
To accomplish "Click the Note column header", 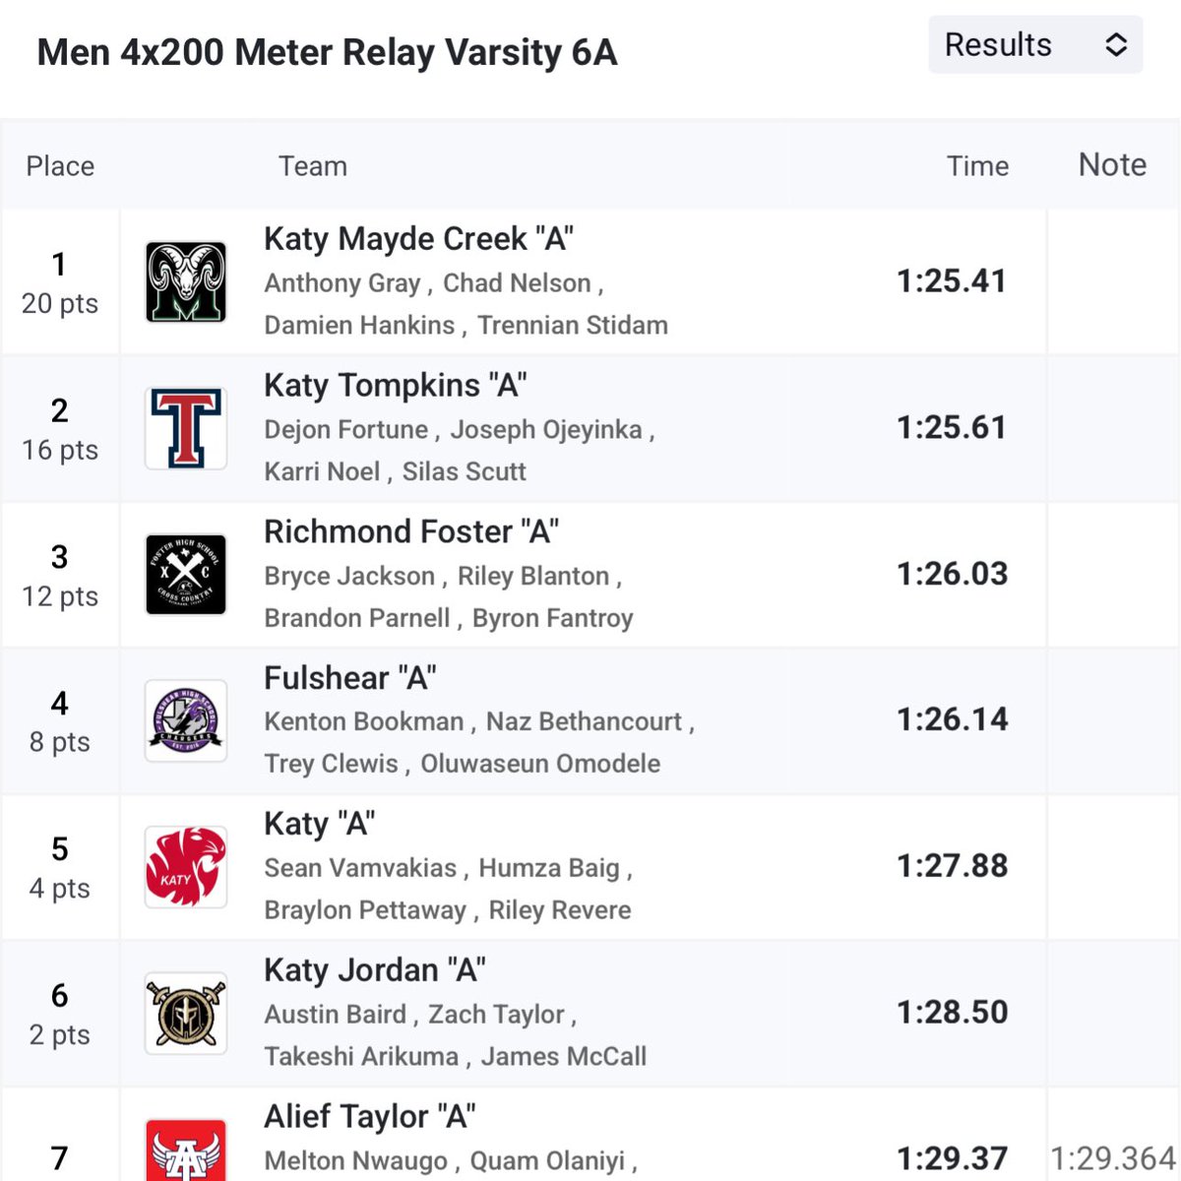I will pos(1112,164).
